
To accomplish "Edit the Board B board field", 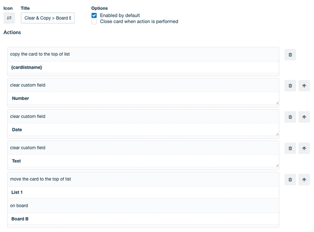I will (143, 219).
